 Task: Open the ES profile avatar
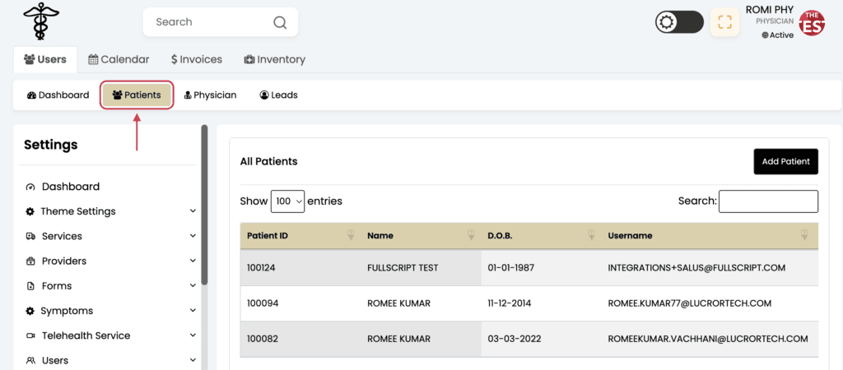pos(812,23)
